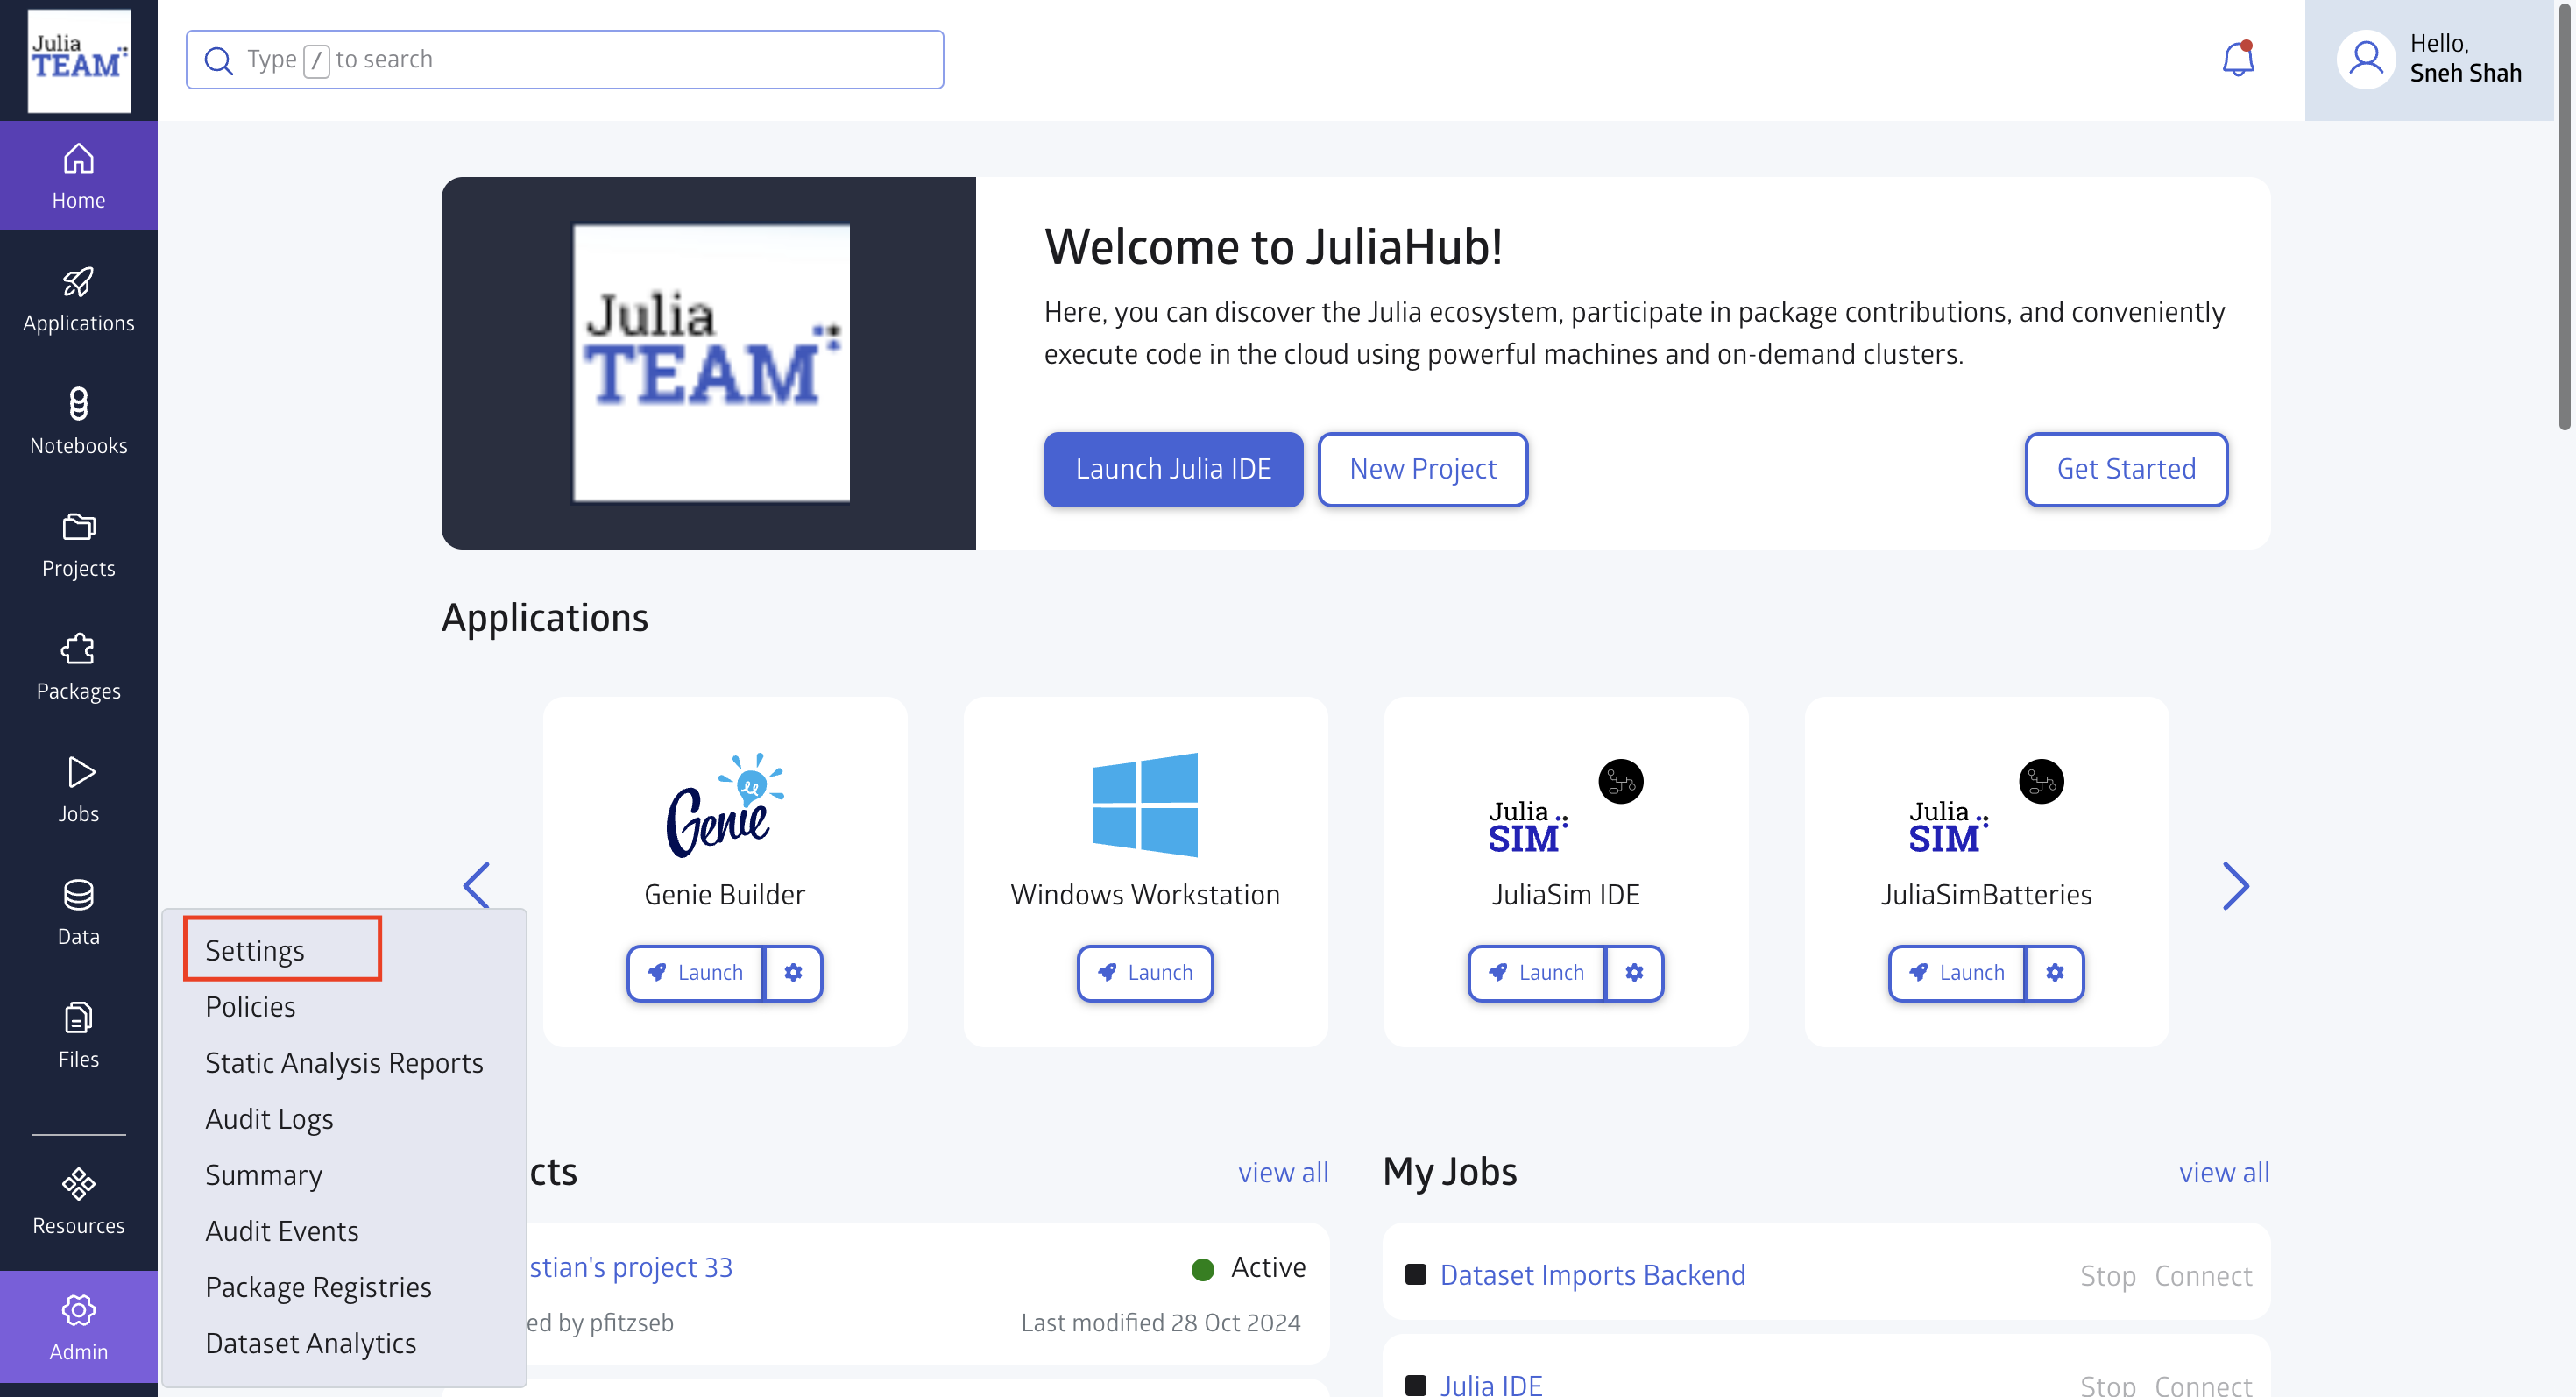
Task: Click the next arrow in Applications carousel
Action: (2235, 886)
